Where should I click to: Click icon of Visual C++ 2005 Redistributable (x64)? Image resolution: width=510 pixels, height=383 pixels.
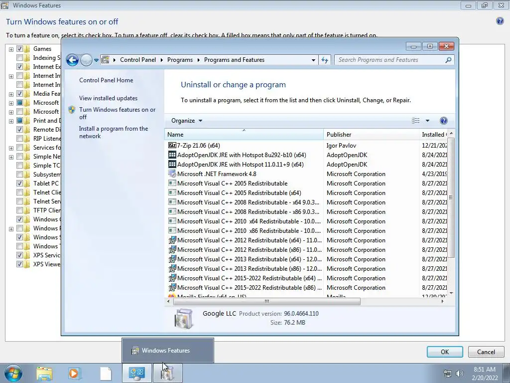[x=172, y=192]
